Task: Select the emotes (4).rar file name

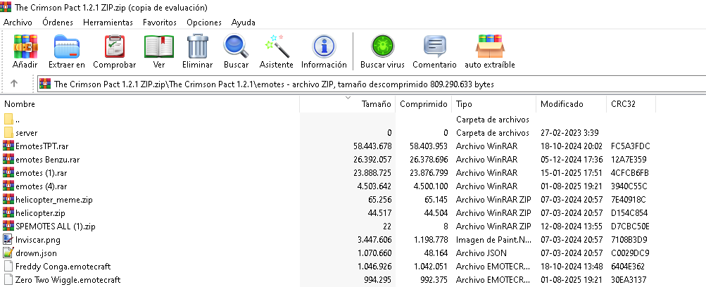Action: [x=41, y=186]
